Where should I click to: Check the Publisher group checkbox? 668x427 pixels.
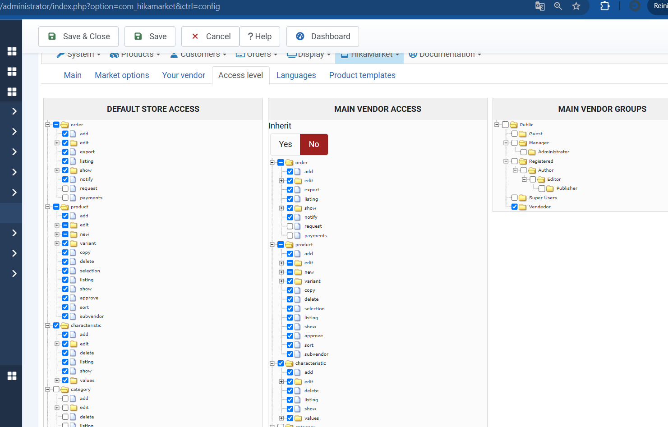click(x=542, y=188)
